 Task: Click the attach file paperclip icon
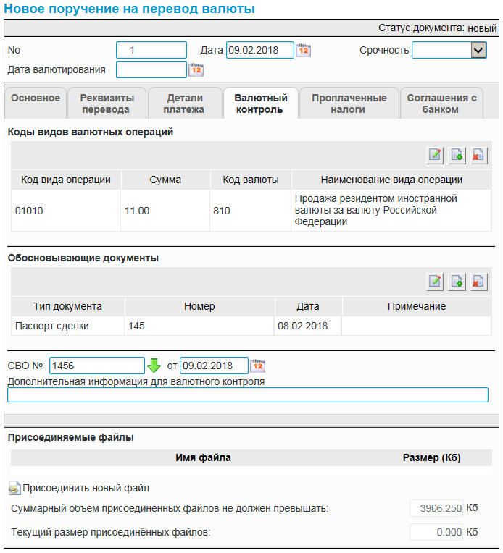click(14, 488)
